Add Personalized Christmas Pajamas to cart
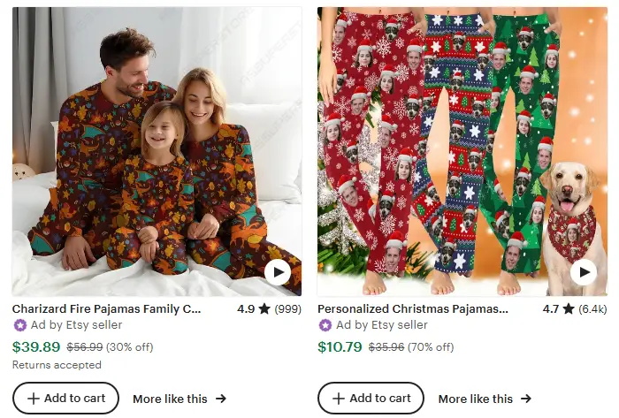The height and width of the screenshot is (418, 619). point(371,399)
